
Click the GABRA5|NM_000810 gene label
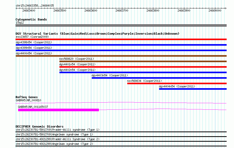coord(28,100)
